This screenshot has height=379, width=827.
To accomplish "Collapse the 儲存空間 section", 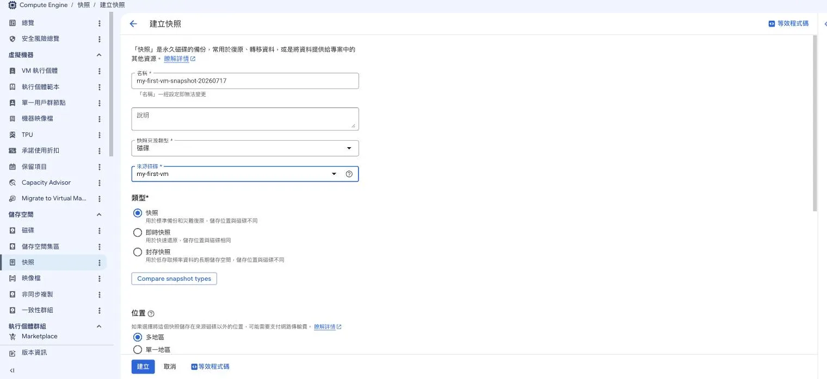I will click(x=99, y=214).
